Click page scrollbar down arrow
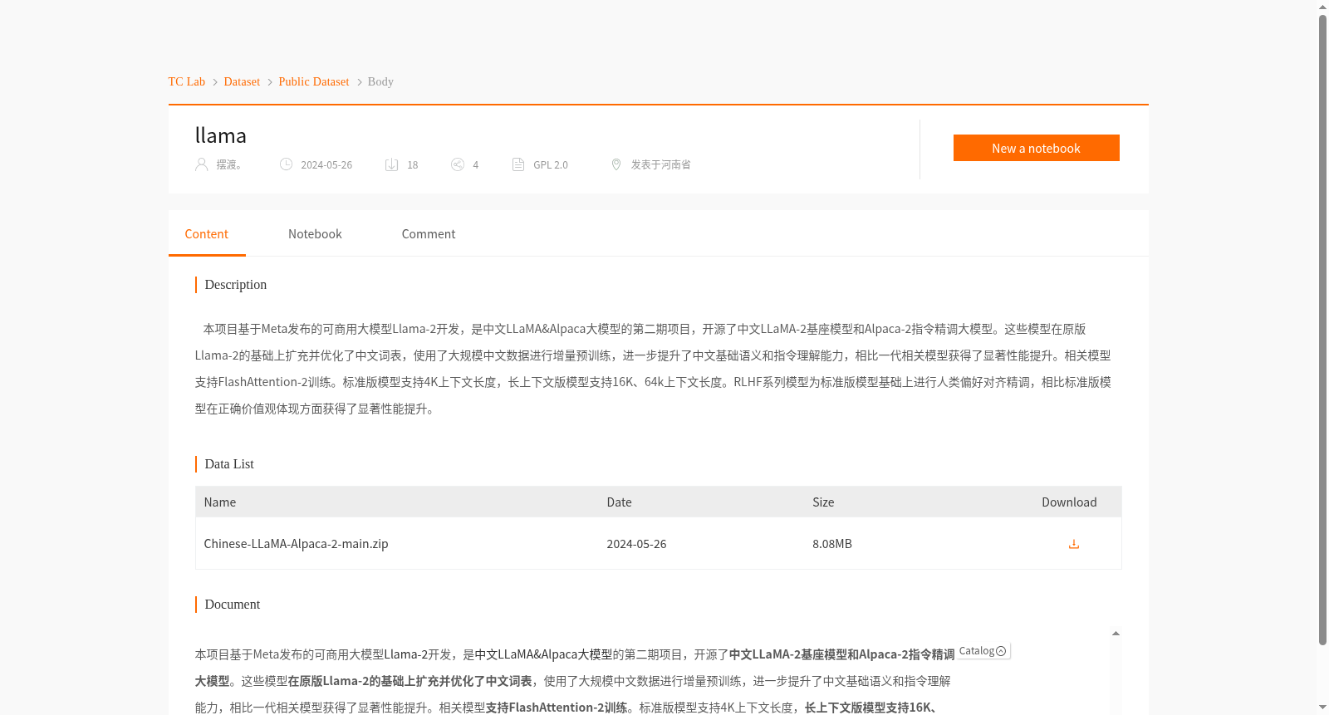This screenshot has width=1329, height=715. [1322, 708]
